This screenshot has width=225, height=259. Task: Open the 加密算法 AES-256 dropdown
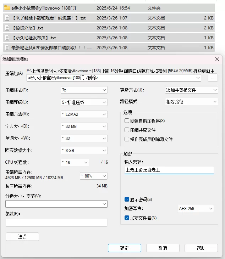pyautogui.click(x=196, y=208)
